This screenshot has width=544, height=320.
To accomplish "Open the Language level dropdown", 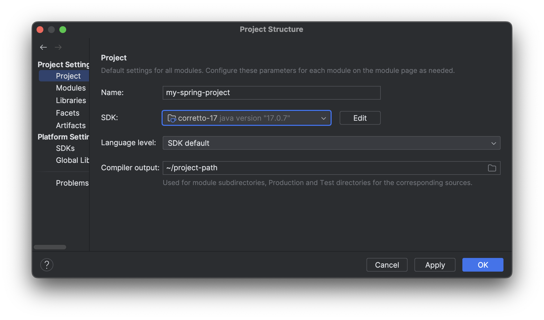I will [x=331, y=143].
